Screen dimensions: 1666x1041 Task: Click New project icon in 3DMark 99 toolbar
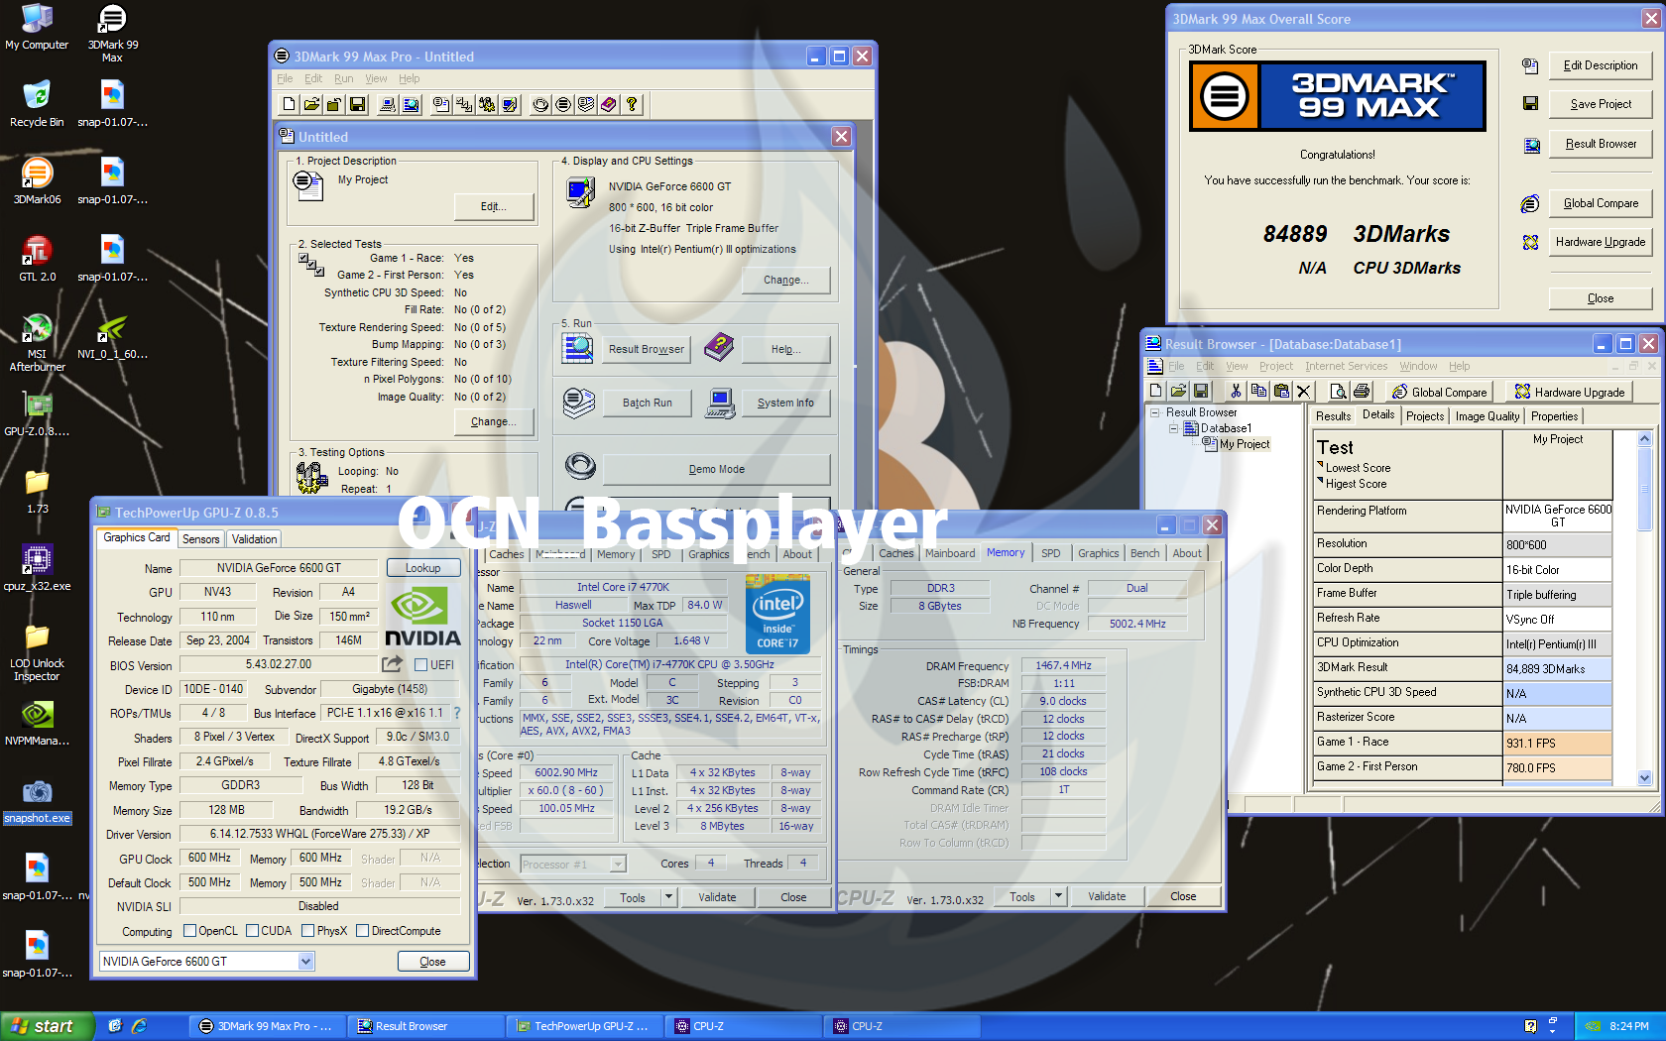289,104
